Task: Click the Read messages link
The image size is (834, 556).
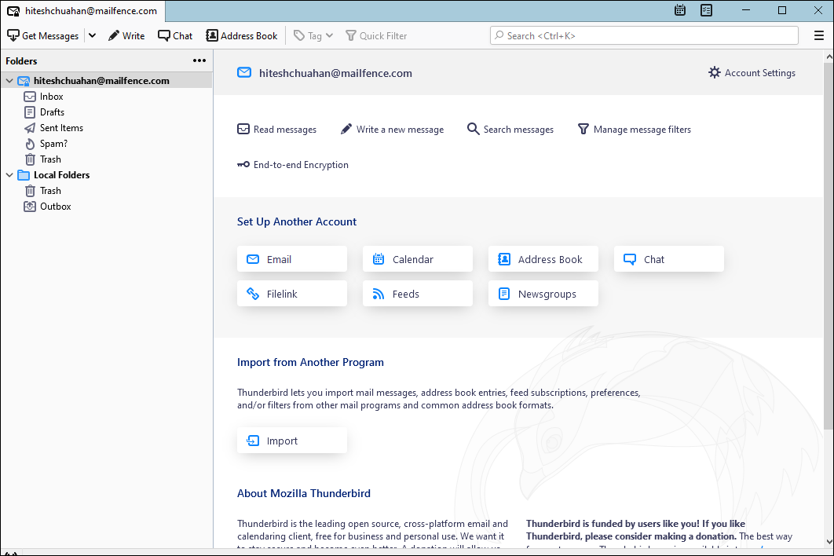Action: point(276,130)
